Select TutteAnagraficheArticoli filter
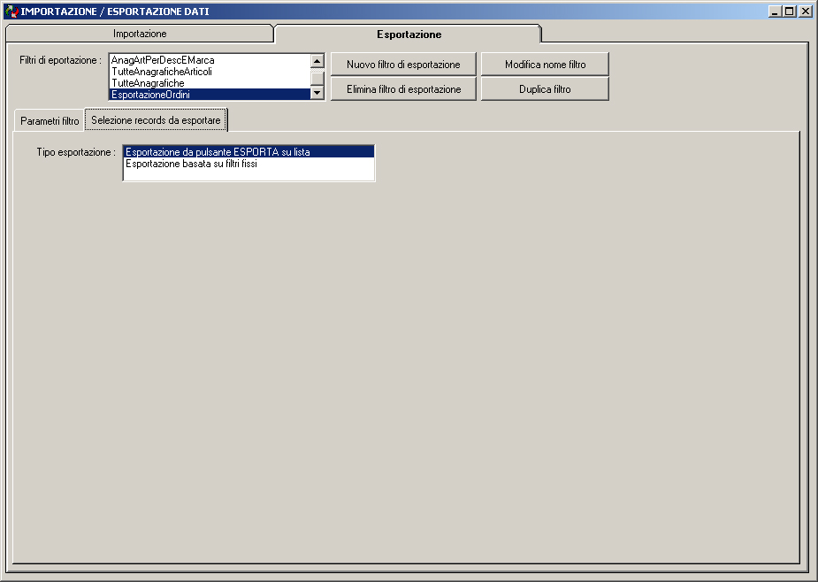 [x=210, y=72]
